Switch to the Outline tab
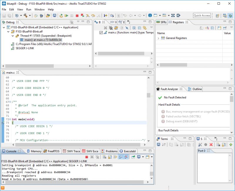 pyautogui.click(x=195, y=89)
